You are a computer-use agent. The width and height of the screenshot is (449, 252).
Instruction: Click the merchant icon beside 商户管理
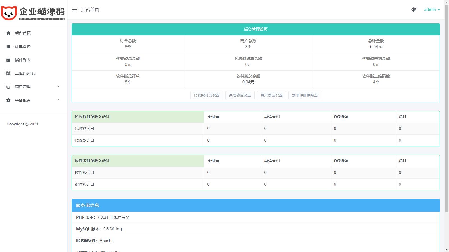[8, 87]
